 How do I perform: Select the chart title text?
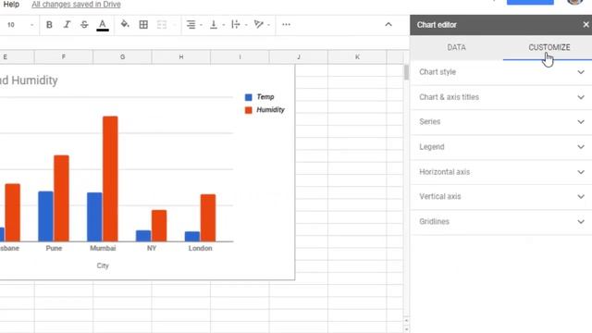[29, 80]
